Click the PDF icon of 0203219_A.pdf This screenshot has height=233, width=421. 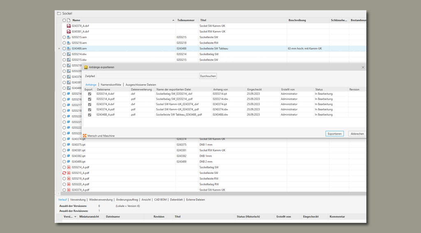[69, 179]
